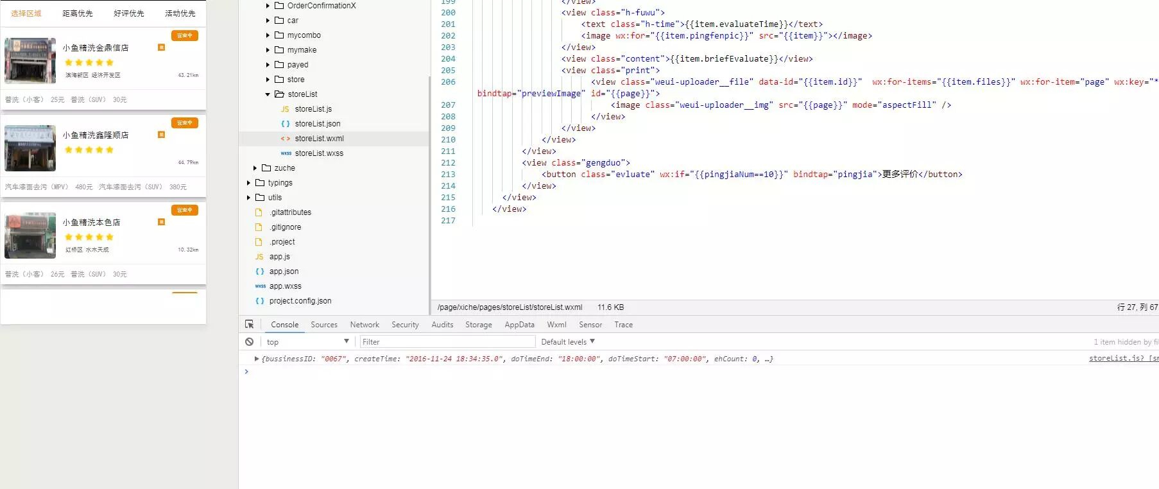The width and height of the screenshot is (1159, 489).
Task: Click the folder icon beside mymake
Action: (279, 50)
